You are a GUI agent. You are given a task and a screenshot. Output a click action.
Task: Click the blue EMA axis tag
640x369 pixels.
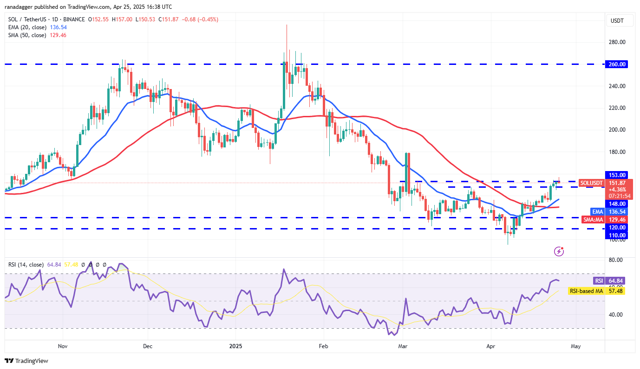pos(597,211)
